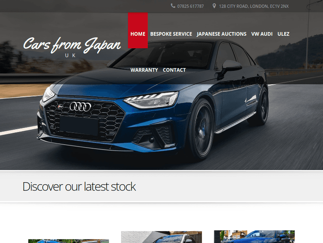Image resolution: width=323 pixels, height=243 pixels.
Task: Open the Japanese Auctions menu item
Action: (x=221, y=34)
